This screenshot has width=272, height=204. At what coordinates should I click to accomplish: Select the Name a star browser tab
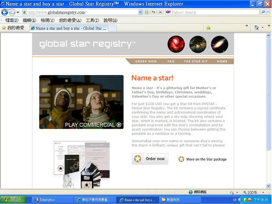tap(69, 28)
